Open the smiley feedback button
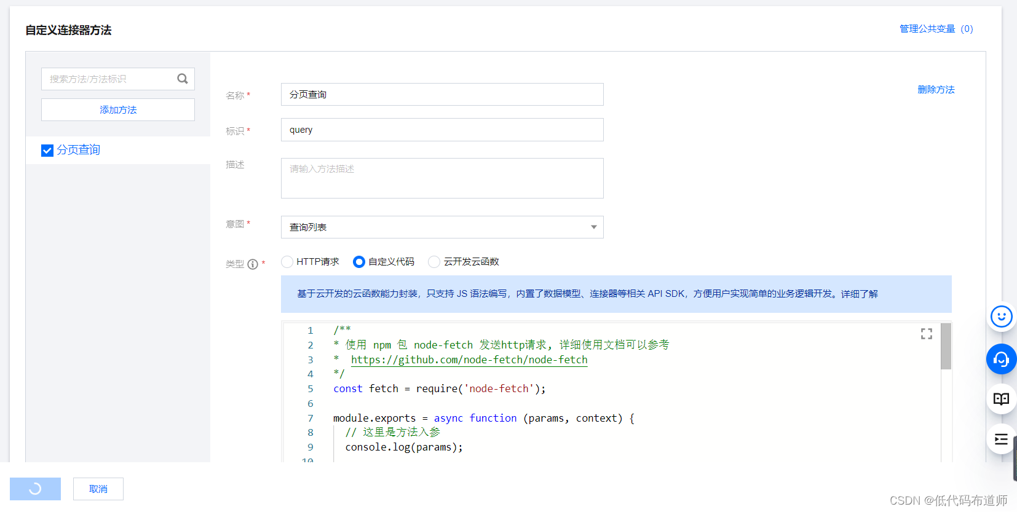This screenshot has height=512, width=1017. tap(1002, 317)
